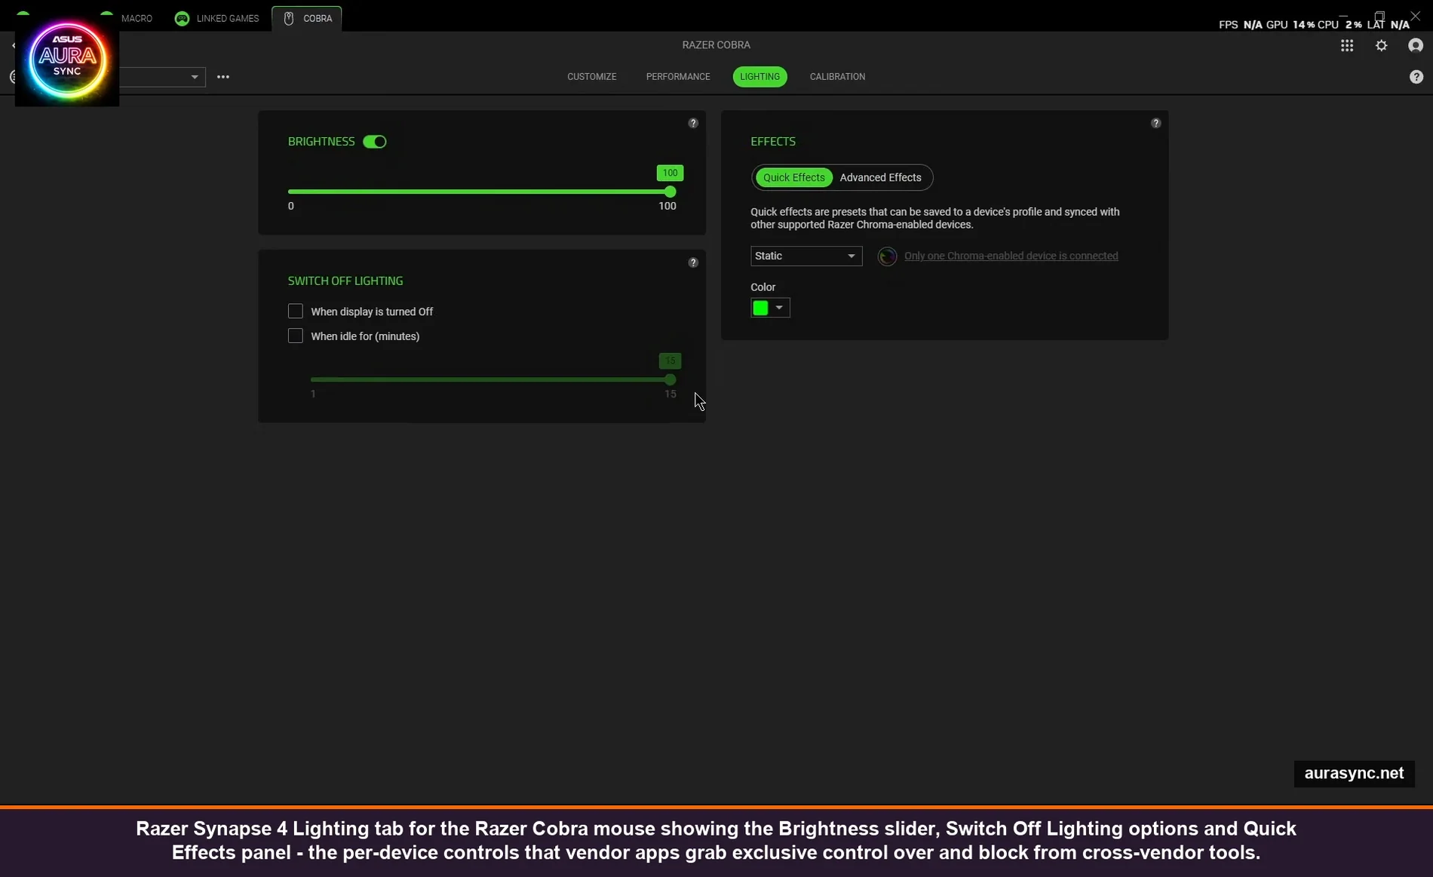Switch to the Calibration tab

click(837, 76)
